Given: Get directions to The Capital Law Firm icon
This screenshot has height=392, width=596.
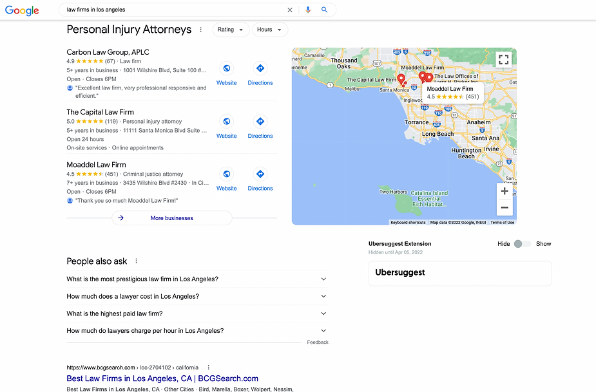Looking at the screenshot, I should [260, 122].
